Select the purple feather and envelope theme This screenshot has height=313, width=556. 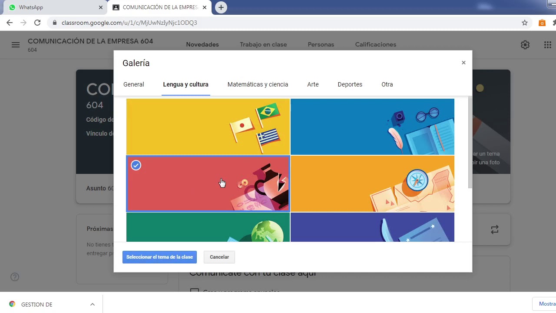coord(372,227)
